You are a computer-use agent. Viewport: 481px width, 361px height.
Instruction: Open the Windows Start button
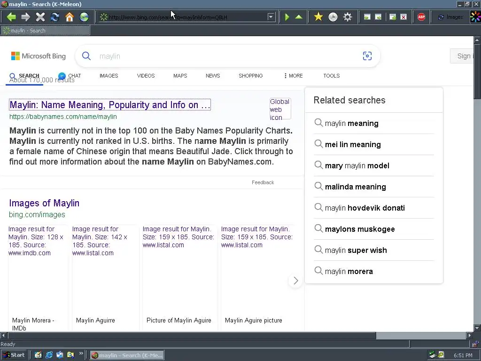coord(14,355)
